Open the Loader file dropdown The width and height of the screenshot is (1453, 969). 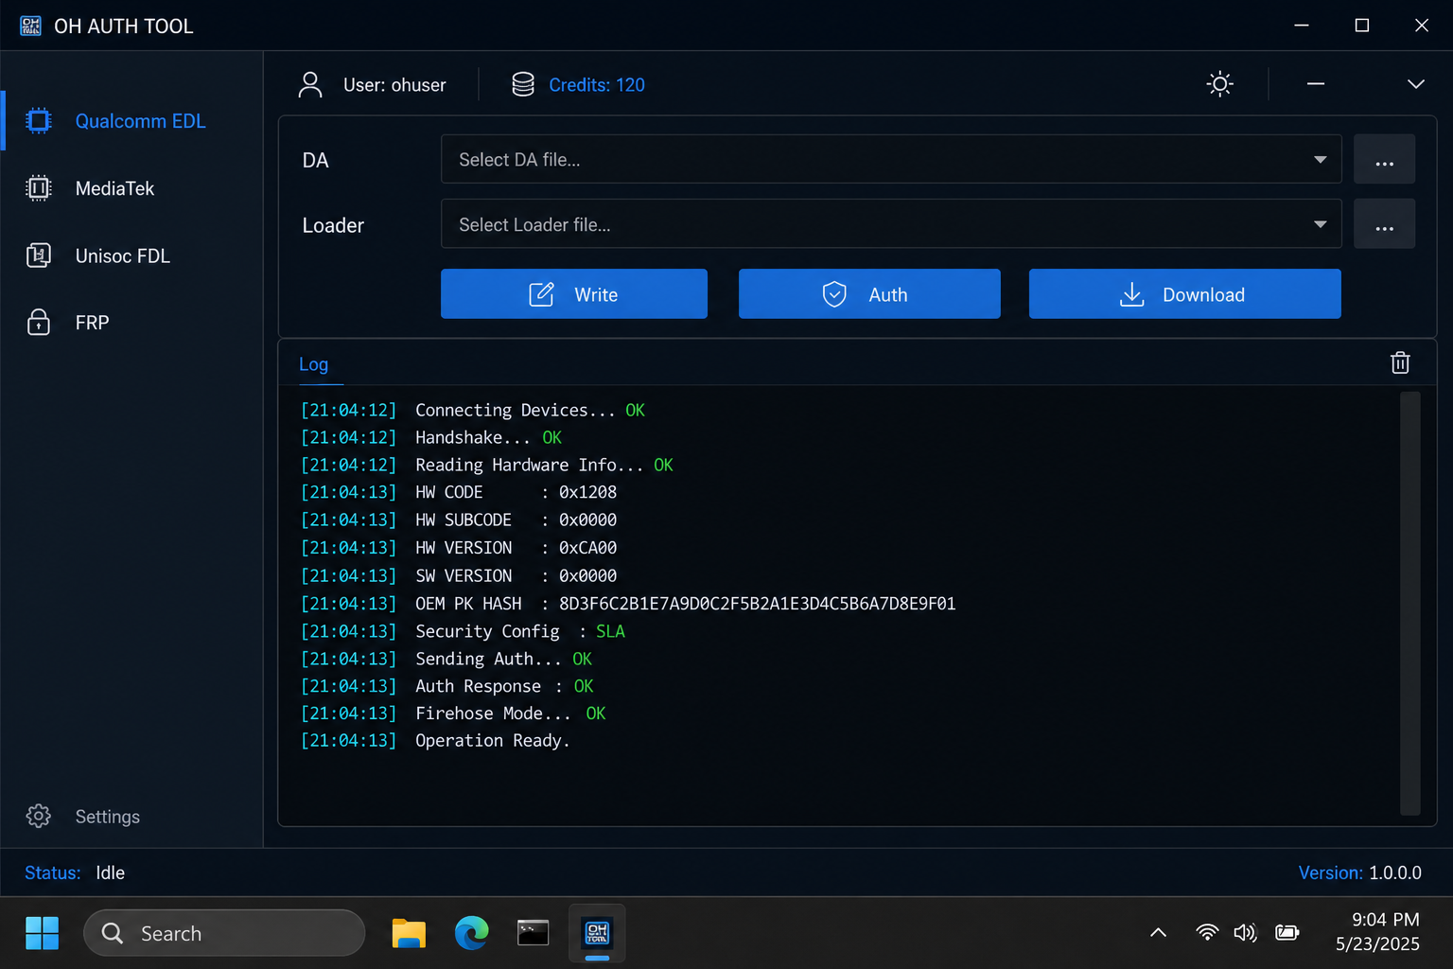click(891, 224)
